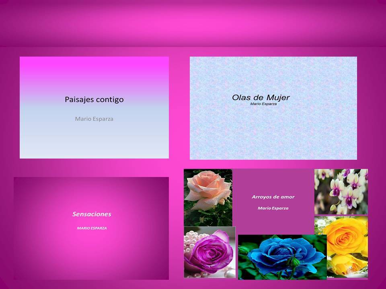The width and height of the screenshot is (386, 289).
Task: Open the Paisajes contigo slide thumbnail
Action: click(94, 108)
